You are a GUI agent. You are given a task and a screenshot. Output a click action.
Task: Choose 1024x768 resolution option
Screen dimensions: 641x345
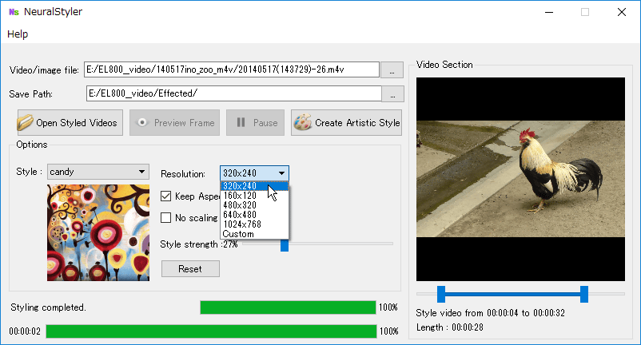[243, 224]
